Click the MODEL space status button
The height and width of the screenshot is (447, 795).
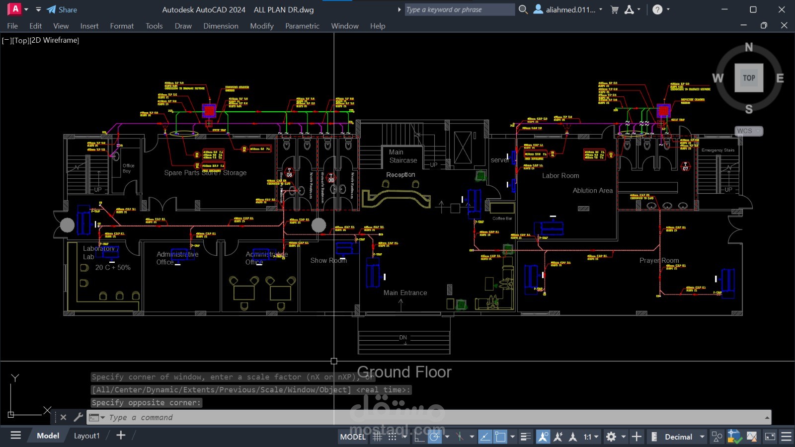pos(353,437)
